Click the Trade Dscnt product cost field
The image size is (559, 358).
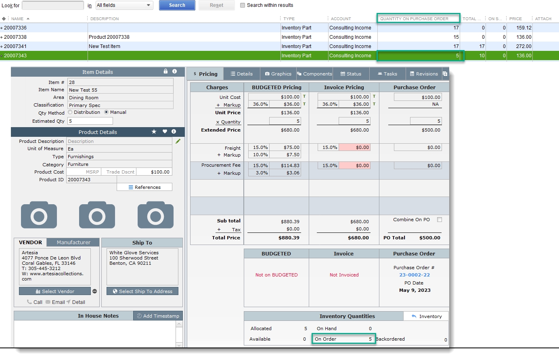[x=119, y=172]
